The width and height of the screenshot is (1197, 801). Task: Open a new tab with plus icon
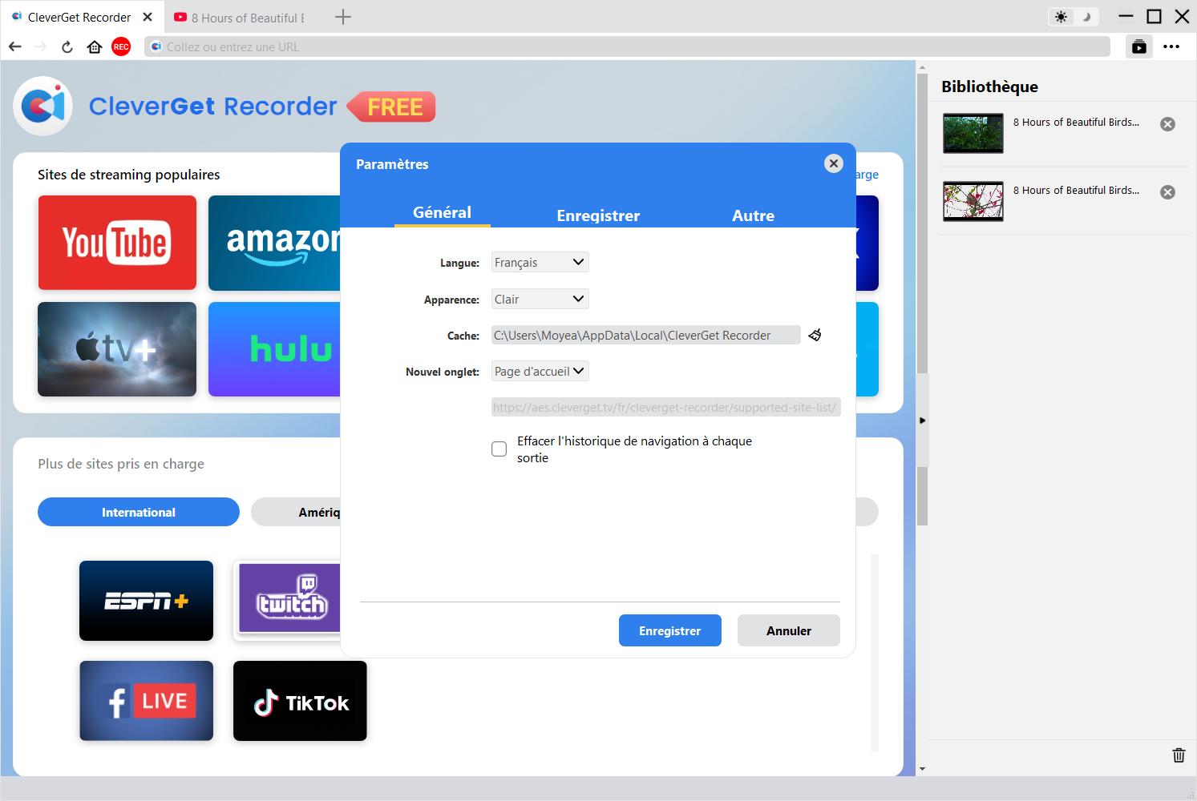[x=343, y=17]
